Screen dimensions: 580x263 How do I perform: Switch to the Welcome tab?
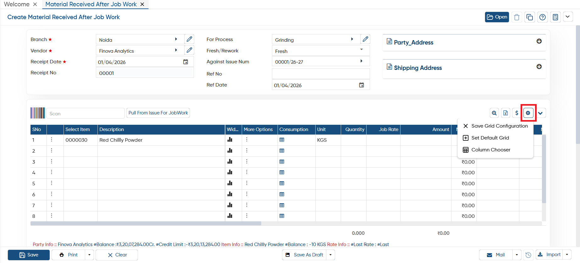coord(17,4)
